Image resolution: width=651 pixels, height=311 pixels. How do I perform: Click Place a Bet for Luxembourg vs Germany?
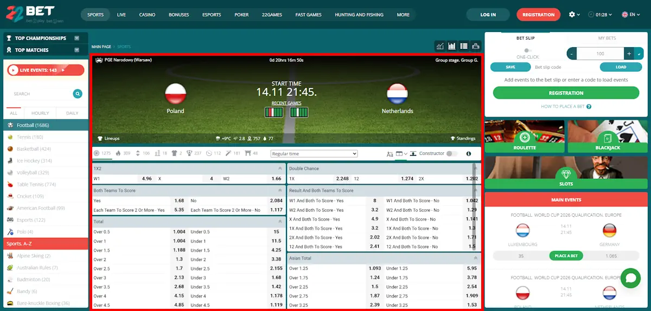pos(566,256)
